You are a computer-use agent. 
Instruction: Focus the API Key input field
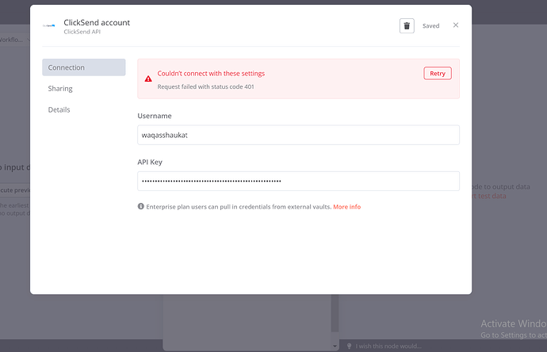(x=298, y=181)
